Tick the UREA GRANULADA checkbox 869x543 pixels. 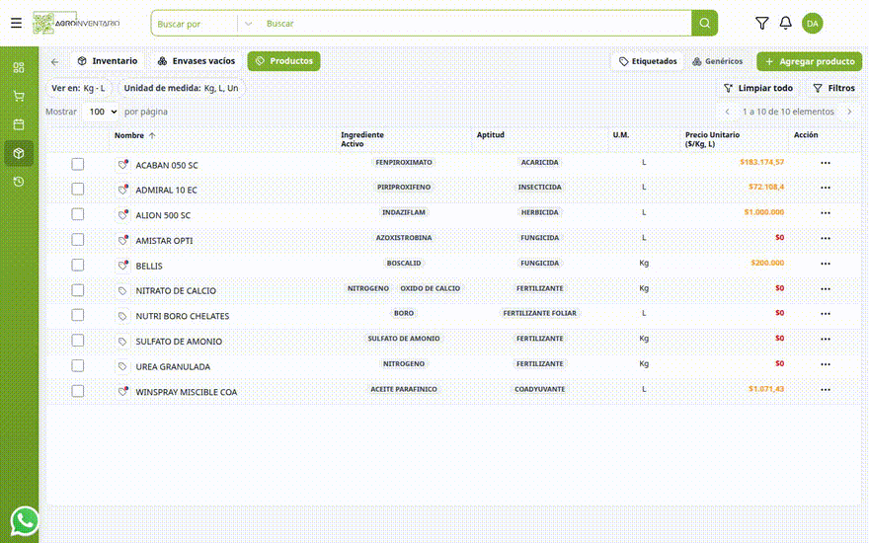click(78, 365)
